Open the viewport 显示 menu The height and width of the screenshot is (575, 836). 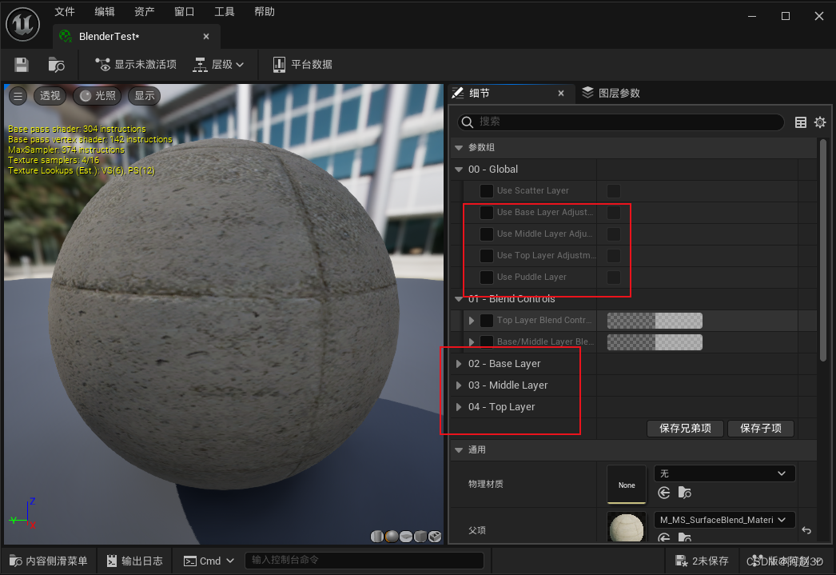[145, 95]
